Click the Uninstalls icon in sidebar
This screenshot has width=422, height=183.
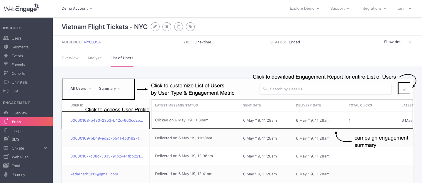tap(6, 82)
